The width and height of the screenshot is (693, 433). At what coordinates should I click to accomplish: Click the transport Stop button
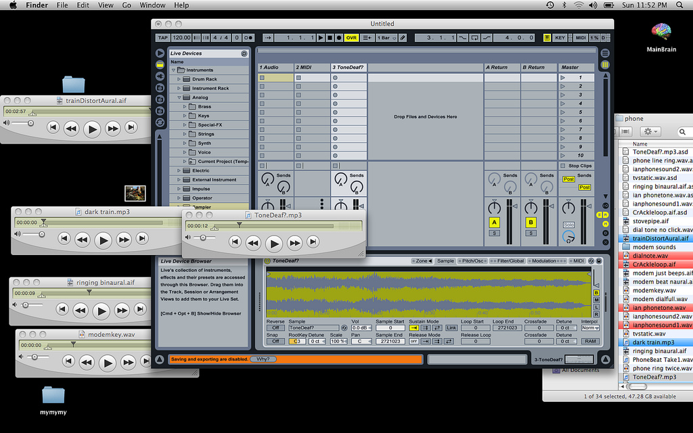tap(330, 38)
